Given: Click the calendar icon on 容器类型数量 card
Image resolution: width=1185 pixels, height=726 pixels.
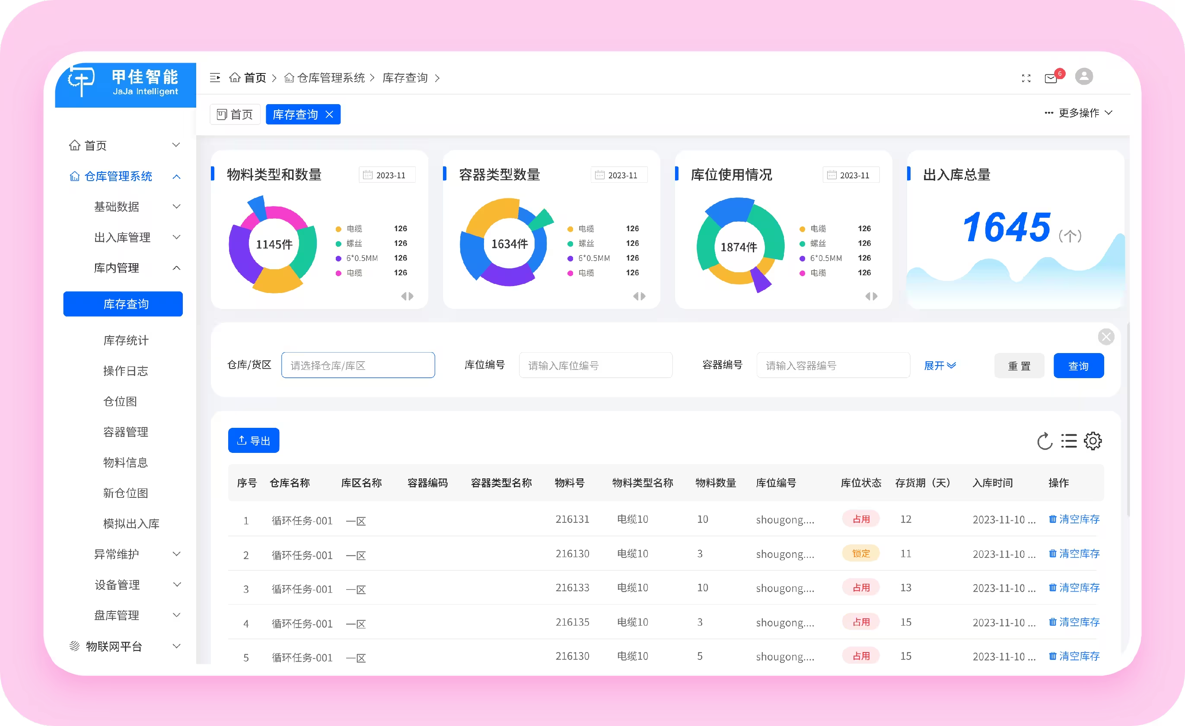Looking at the screenshot, I should (601, 175).
